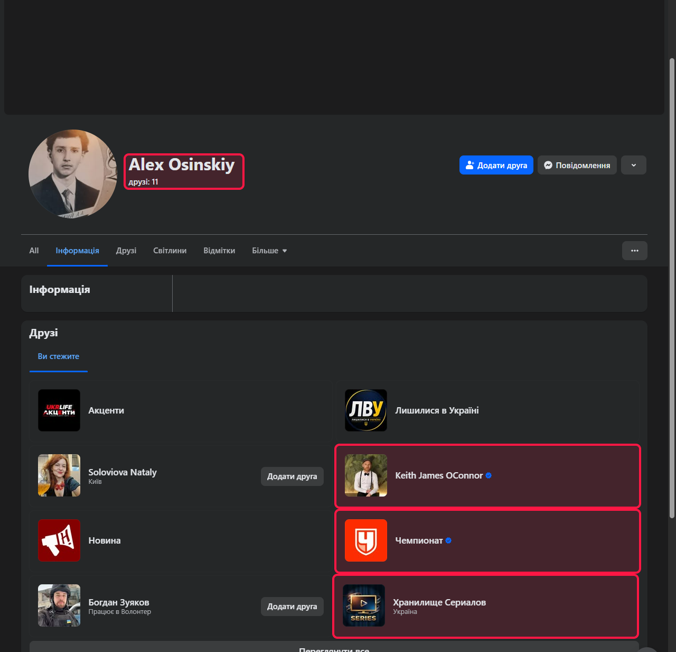Open the Відмітки tab
Viewport: 676px width, 652px height.
(219, 251)
